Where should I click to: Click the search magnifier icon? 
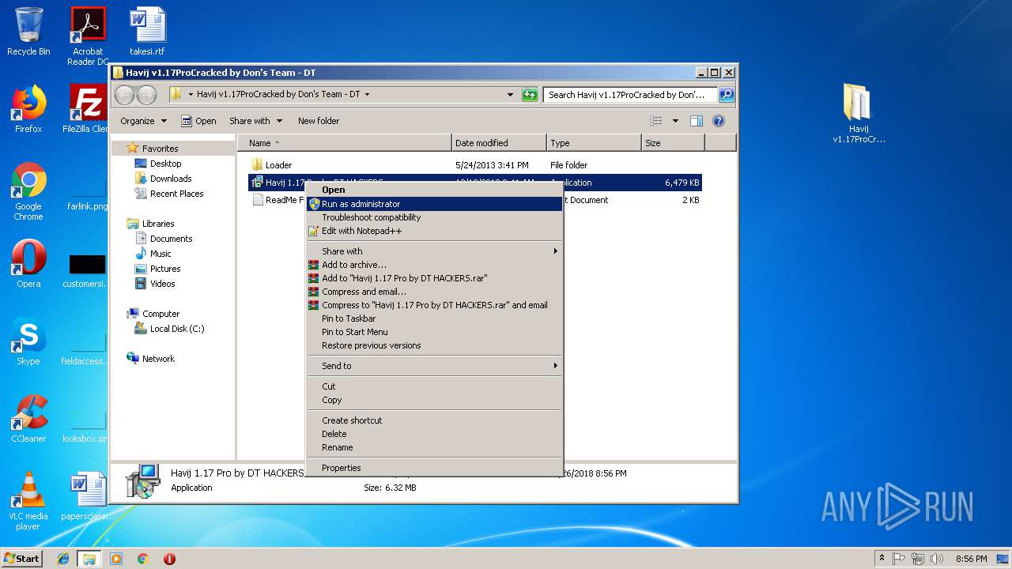coord(726,95)
